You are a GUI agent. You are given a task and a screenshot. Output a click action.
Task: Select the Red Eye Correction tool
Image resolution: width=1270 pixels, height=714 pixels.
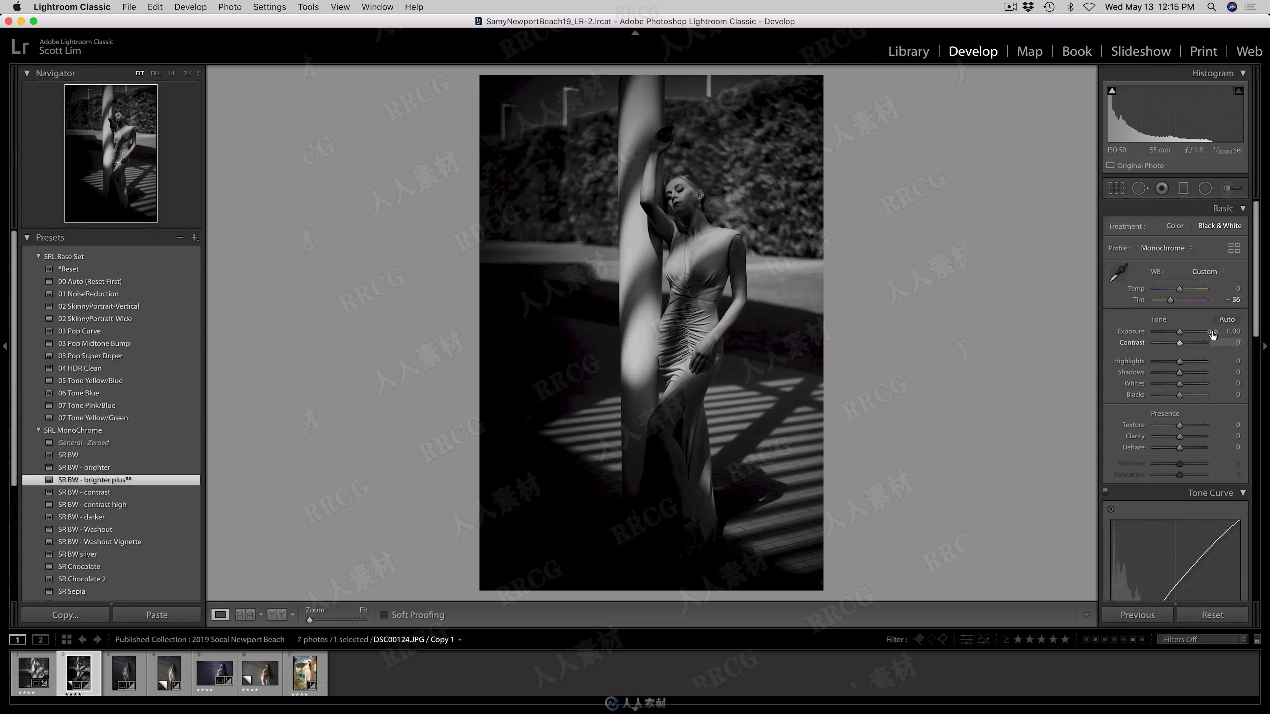[1162, 188]
